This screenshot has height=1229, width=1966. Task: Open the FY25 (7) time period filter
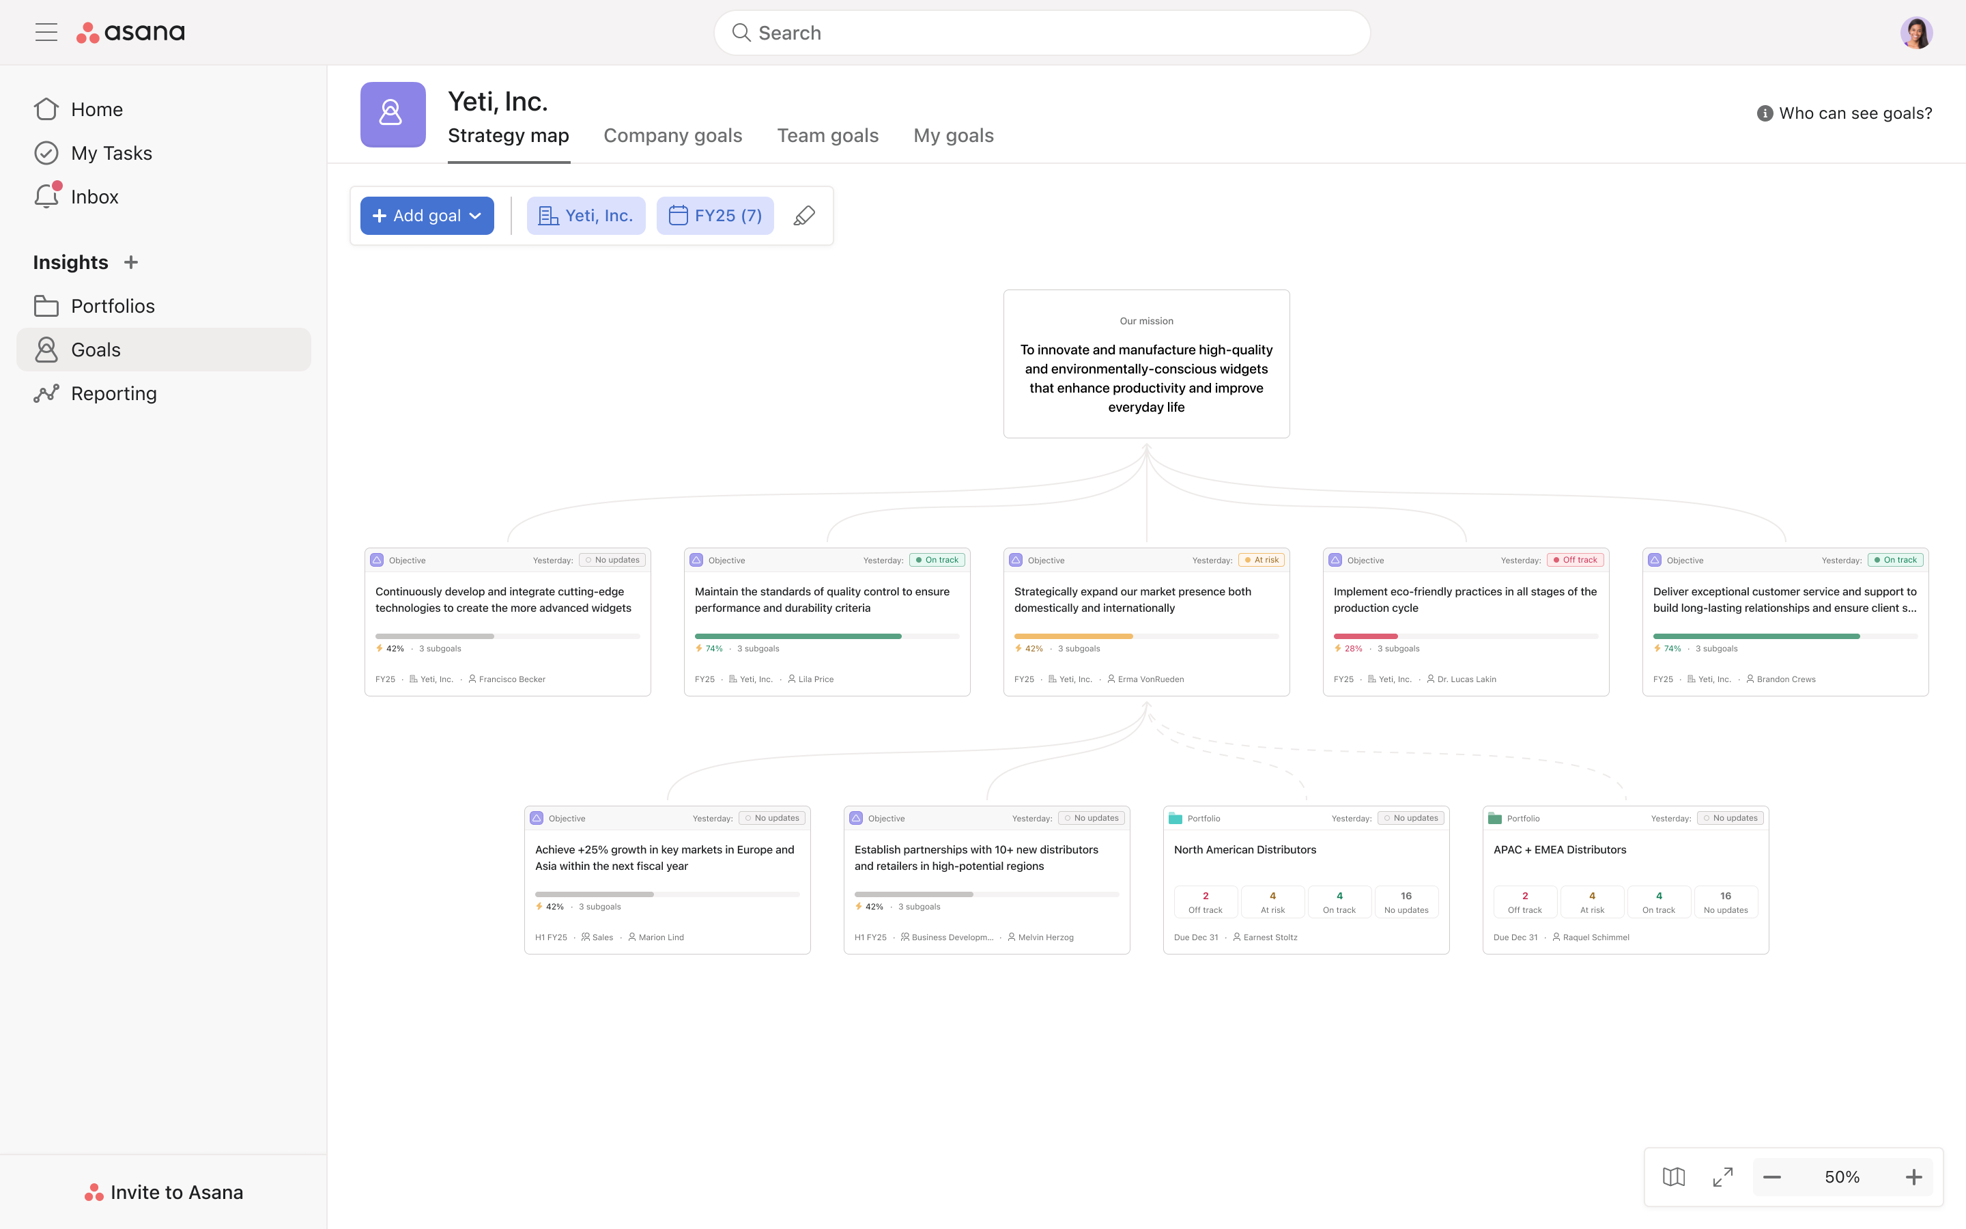(715, 216)
